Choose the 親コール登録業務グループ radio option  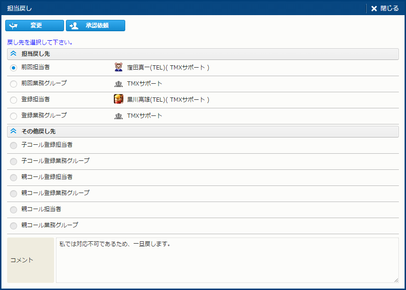(13, 193)
